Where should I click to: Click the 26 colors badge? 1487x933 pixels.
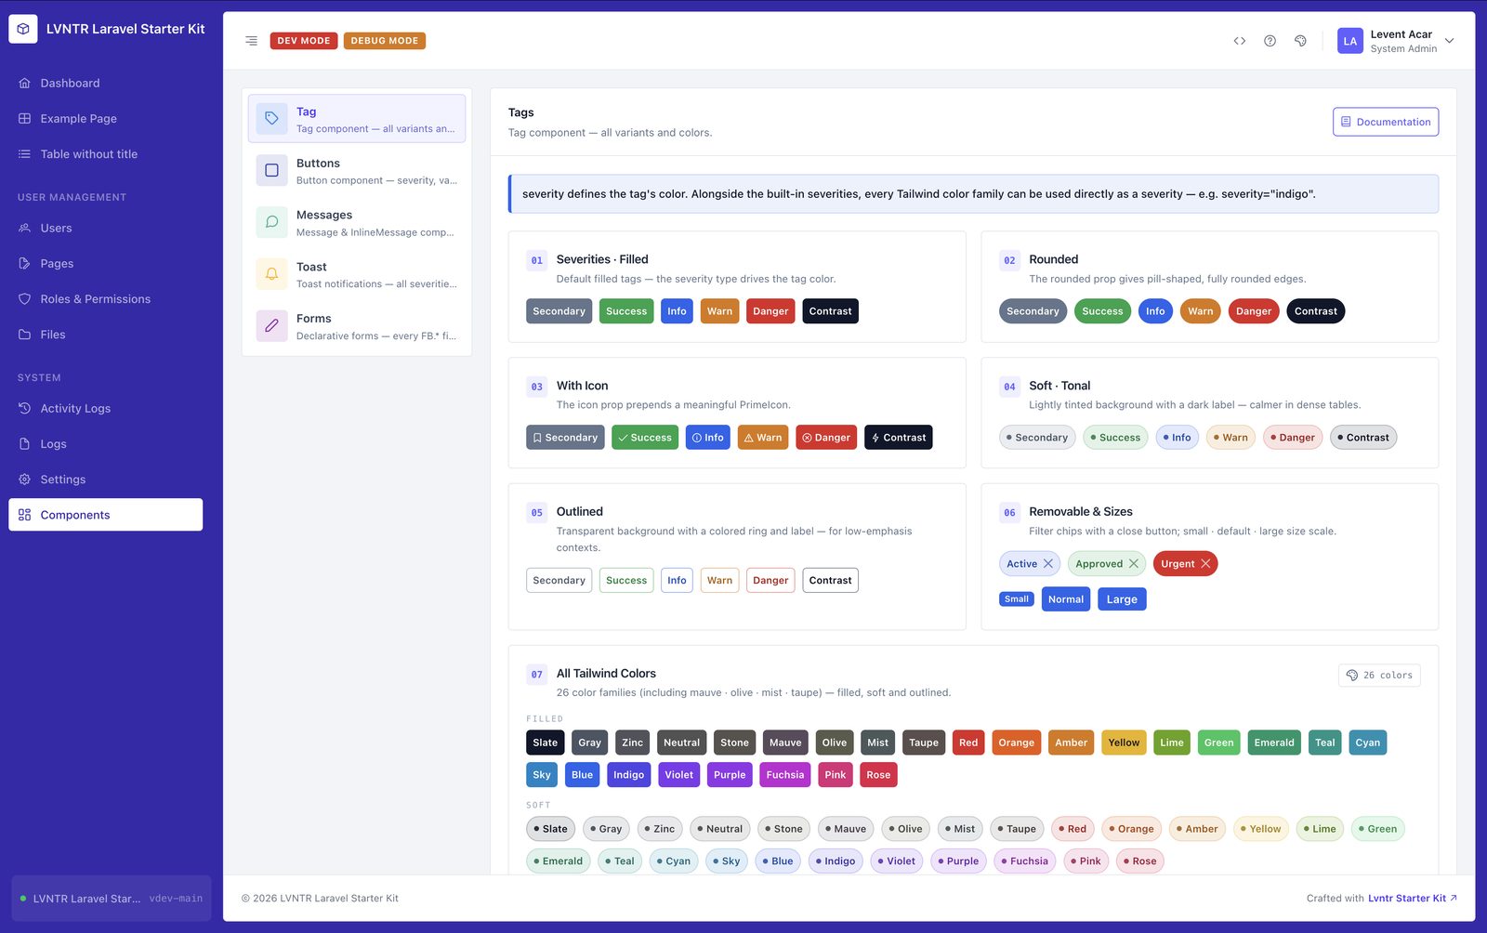coord(1379,676)
